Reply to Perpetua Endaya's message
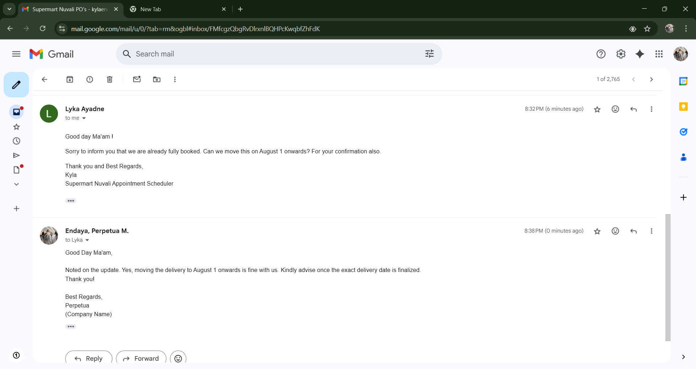The image size is (696, 369). pos(633,231)
